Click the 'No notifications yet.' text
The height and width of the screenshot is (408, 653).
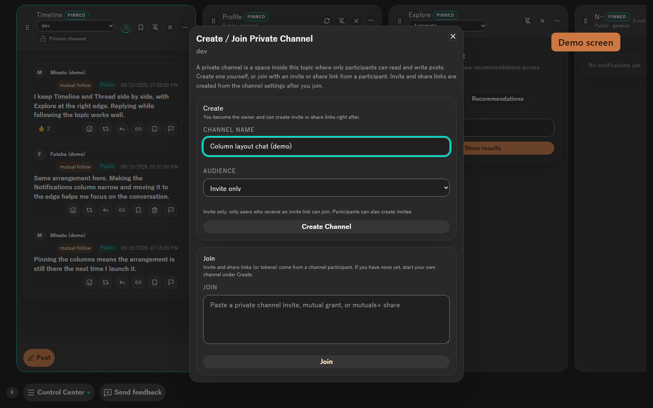(x=615, y=65)
